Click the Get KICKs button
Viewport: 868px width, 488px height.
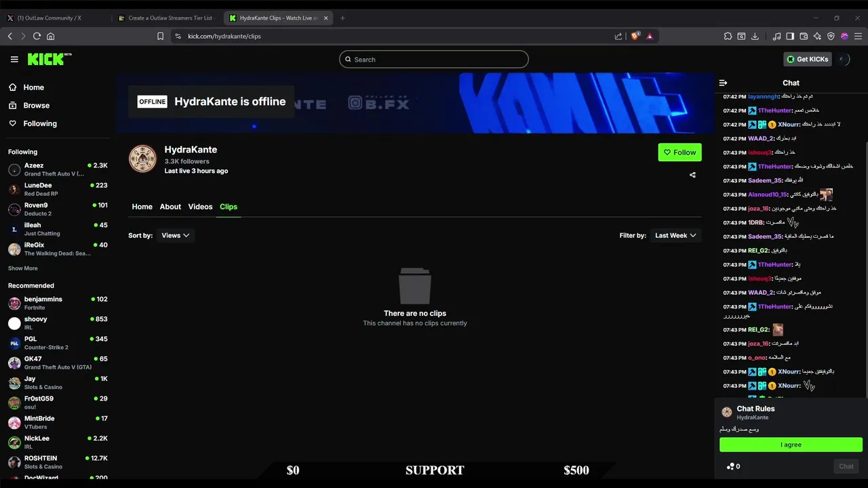[807, 60]
